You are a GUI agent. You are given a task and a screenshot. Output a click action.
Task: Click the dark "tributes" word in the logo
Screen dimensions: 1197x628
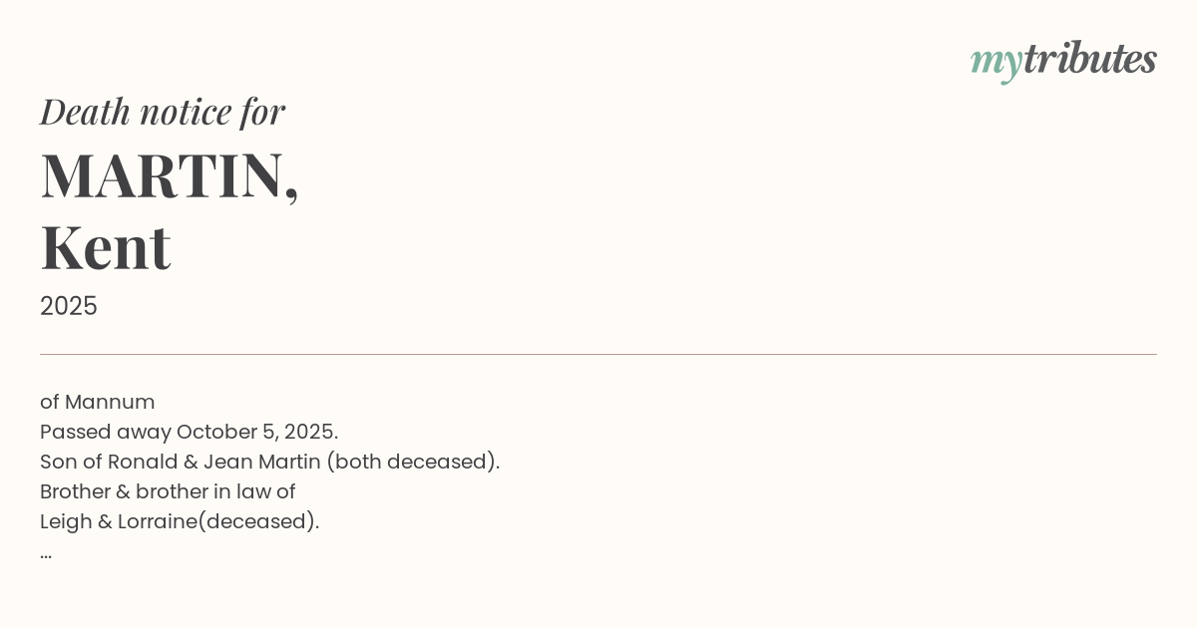point(1089,59)
